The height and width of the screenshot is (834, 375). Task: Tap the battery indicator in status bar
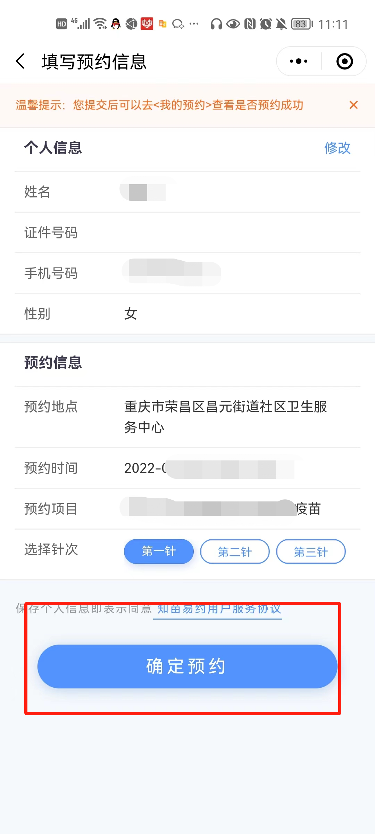(302, 24)
